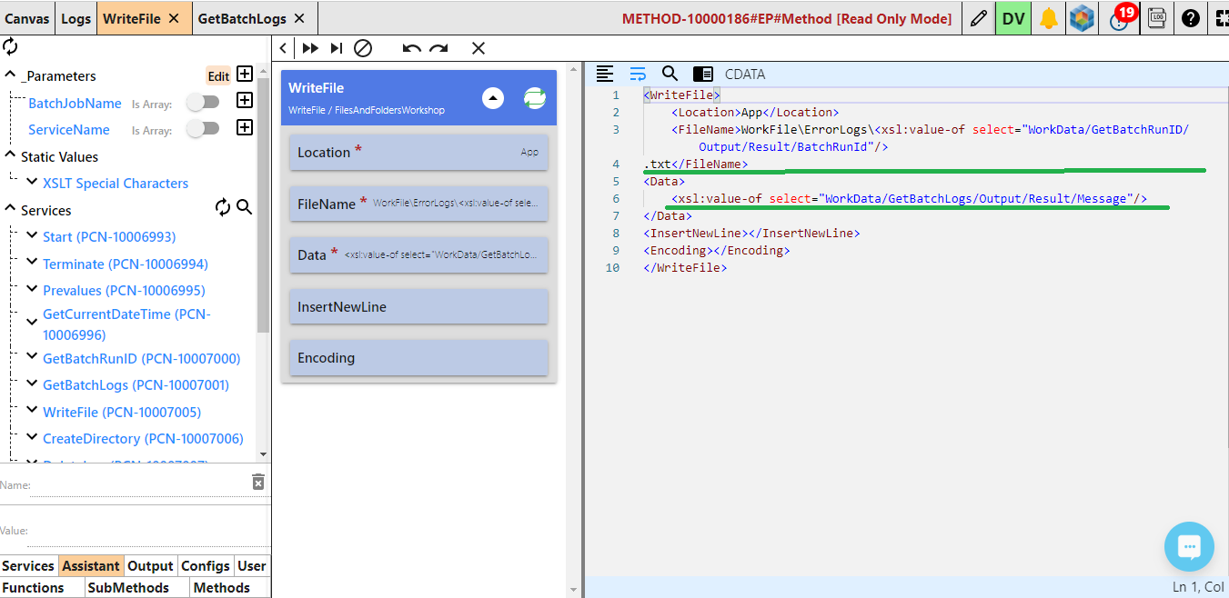Viewport: 1229px width, 598px height.
Task: Click the plus icon beside BatchJobName
Action: (245, 101)
